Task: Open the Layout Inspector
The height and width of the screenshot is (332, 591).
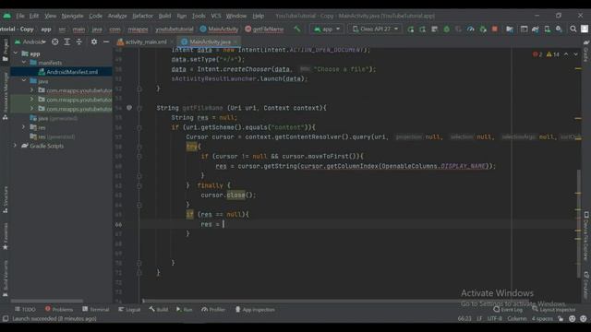Action: 554,310
